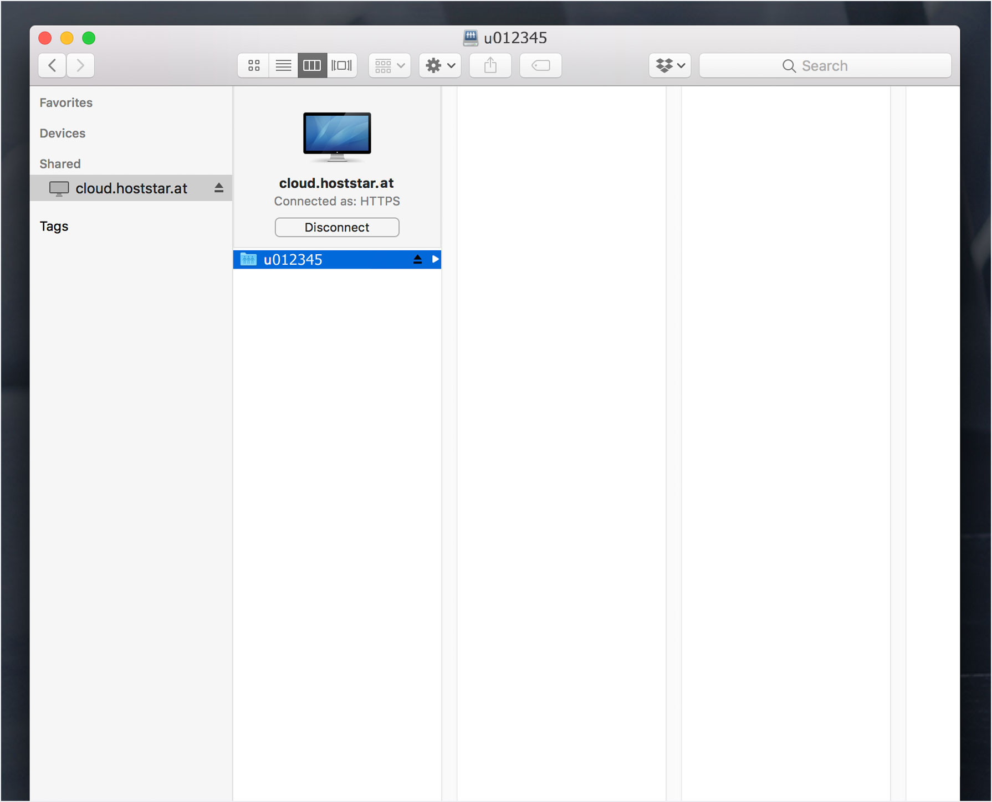
Task: Zoom the window with green button
Action: tap(89, 38)
